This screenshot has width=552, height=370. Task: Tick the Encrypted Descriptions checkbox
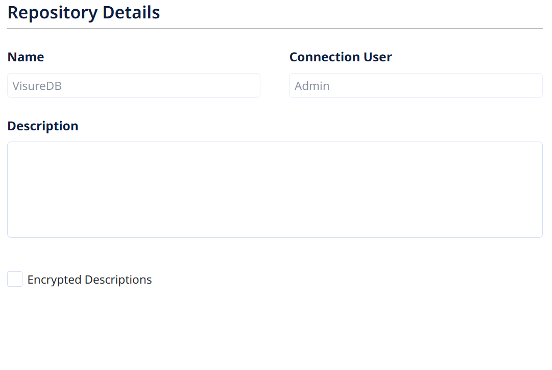pyautogui.click(x=15, y=279)
